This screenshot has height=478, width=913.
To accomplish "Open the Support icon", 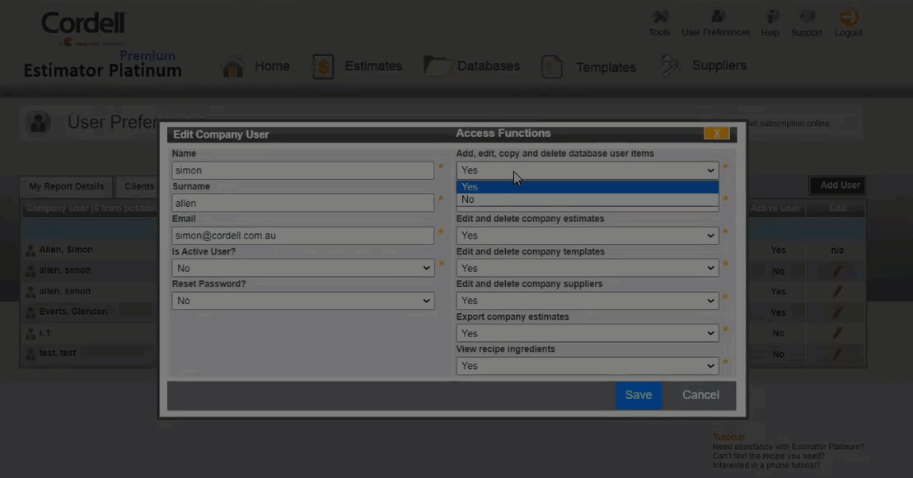I will (808, 16).
